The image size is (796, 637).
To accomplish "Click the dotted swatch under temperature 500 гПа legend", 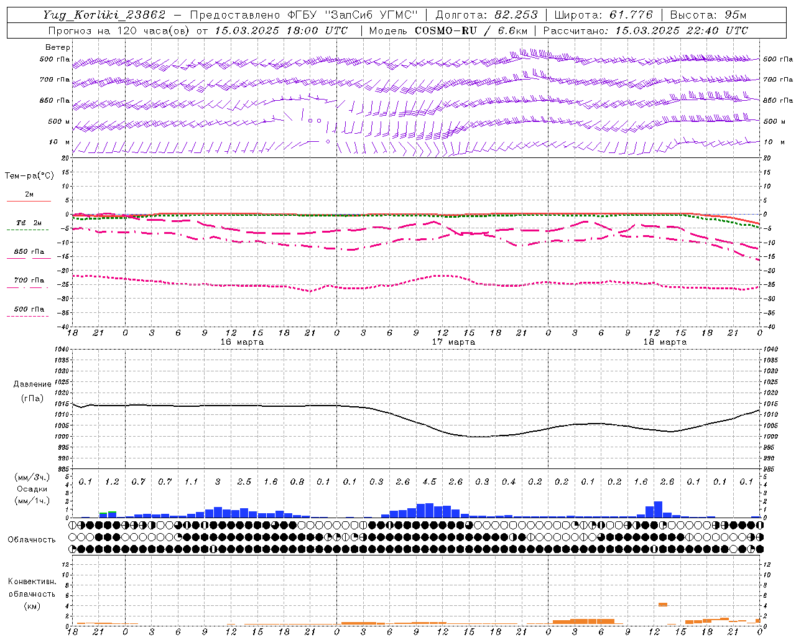I will [27, 316].
